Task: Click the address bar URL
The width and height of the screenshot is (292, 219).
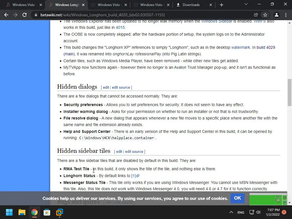Action: (103, 15)
